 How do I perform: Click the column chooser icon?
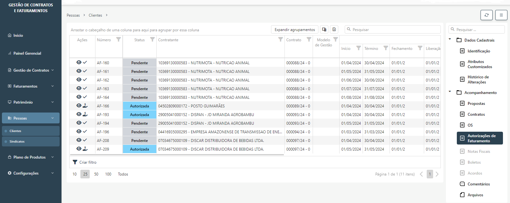tap(324, 29)
